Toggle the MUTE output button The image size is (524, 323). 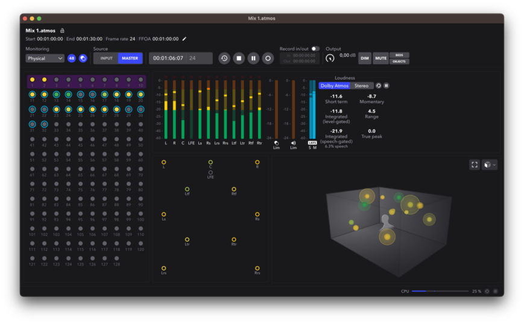[380, 59]
